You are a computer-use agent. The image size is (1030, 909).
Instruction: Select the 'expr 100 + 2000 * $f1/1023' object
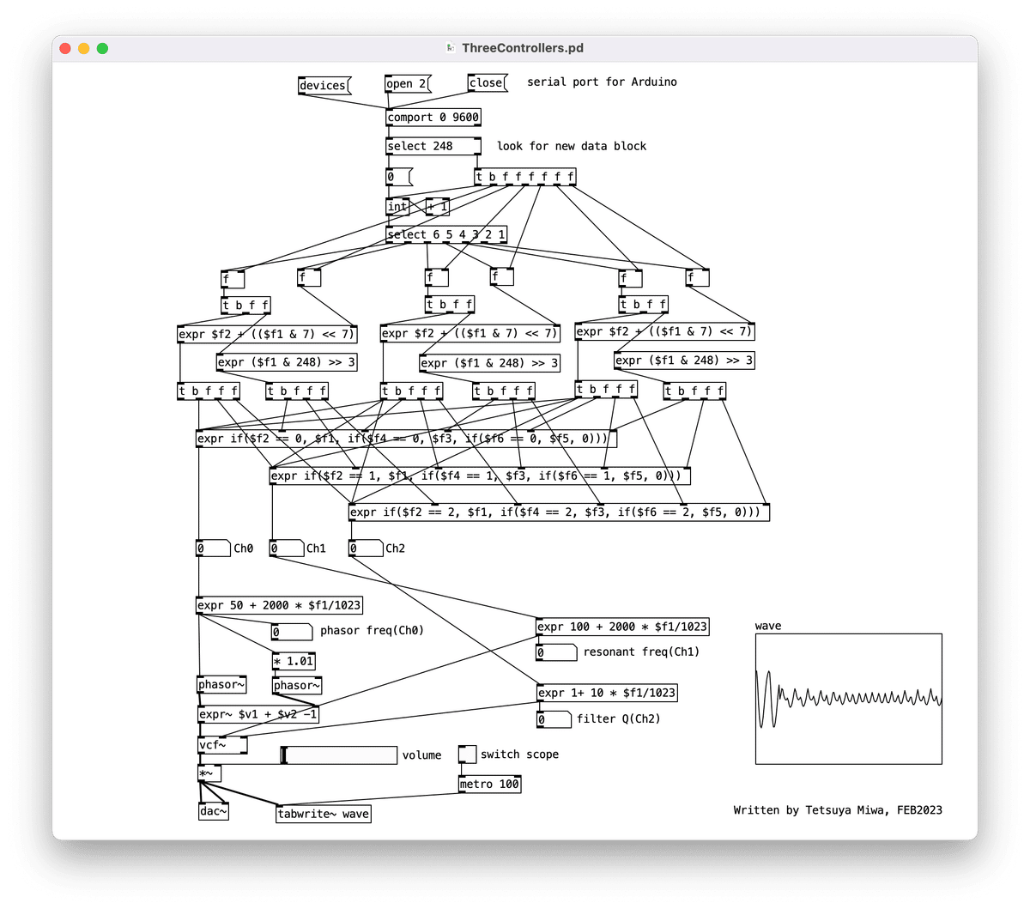(x=622, y=627)
